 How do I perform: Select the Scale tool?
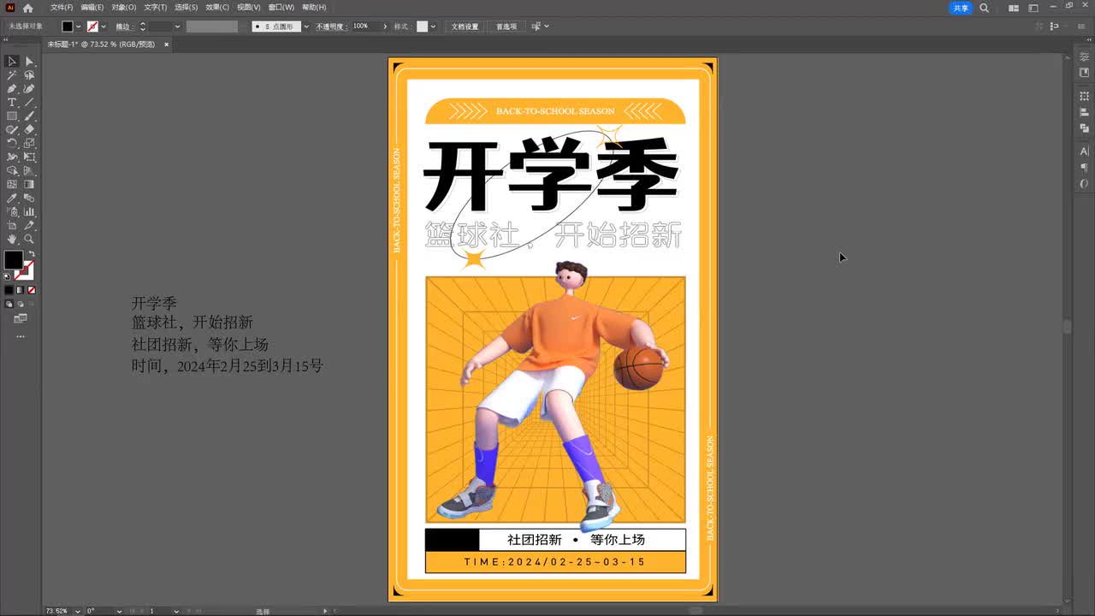(29, 144)
